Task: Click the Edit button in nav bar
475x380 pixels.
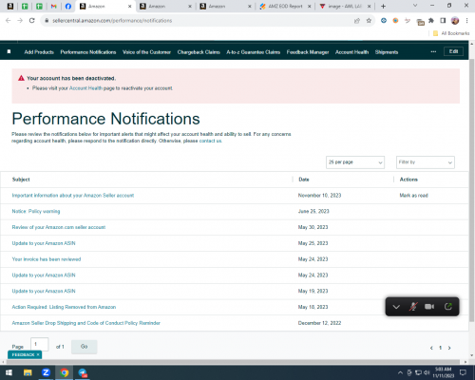Action: coord(453,51)
